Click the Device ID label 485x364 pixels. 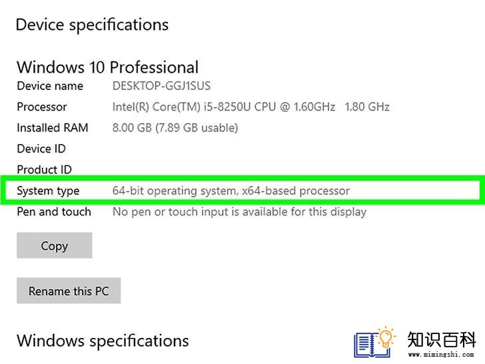41,149
